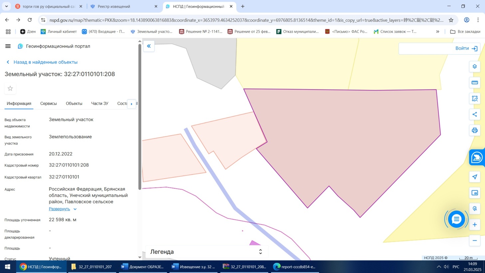Click the geolocation arrow icon
Image resolution: width=485 pixels, height=273 pixels.
[x=474, y=177]
